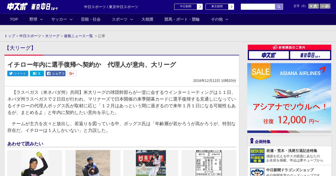The width and height of the screenshot is (336, 176).
Task: Click the 速報ニュース一覧 breadcrumb link
Action: coord(78,36)
